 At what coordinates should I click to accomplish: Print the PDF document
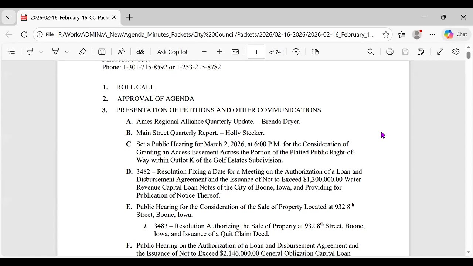[x=390, y=52]
